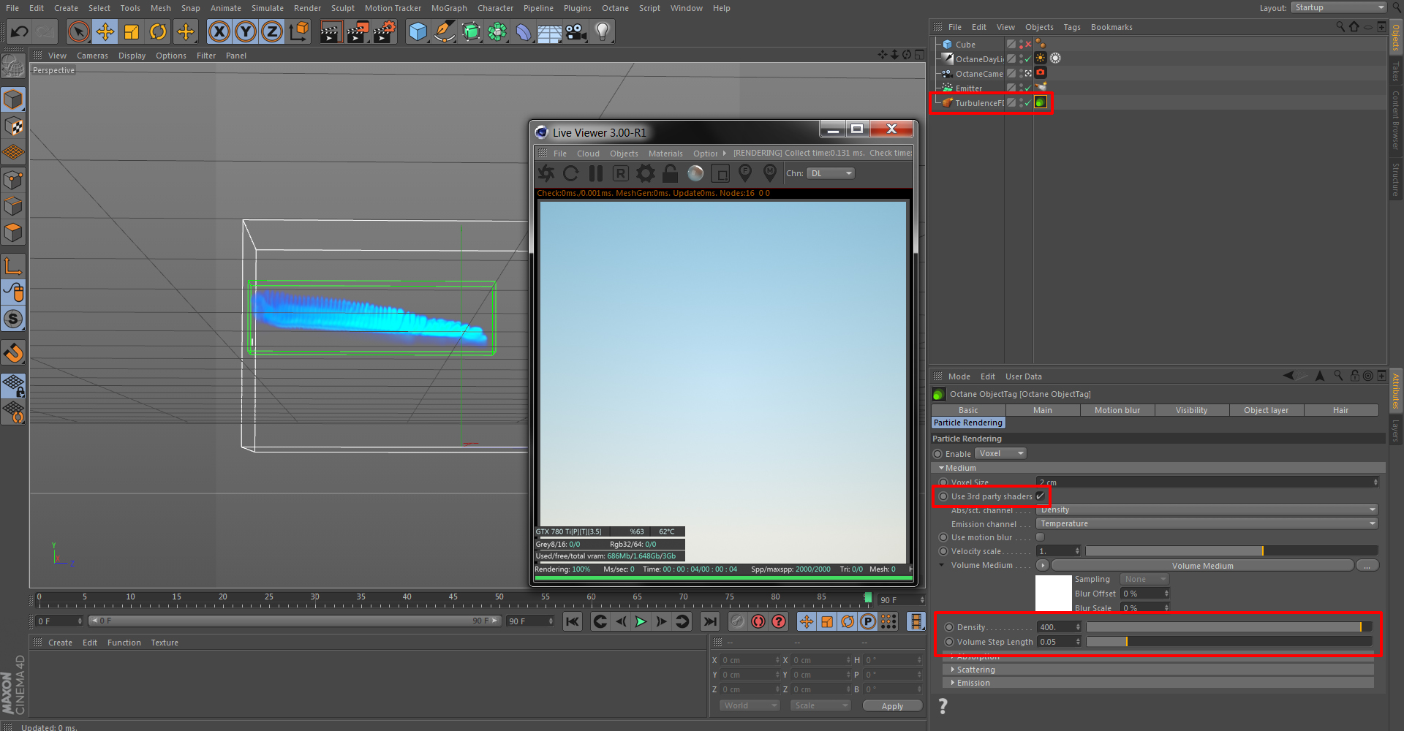1404x731 pixels.
Task: Open Live Viewer settings gear
Action: tap(646, 173)
